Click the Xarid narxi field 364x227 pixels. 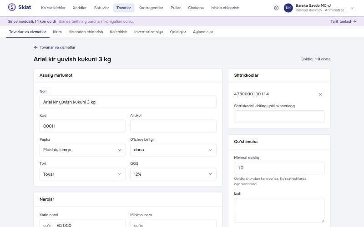tap(82, 224)
